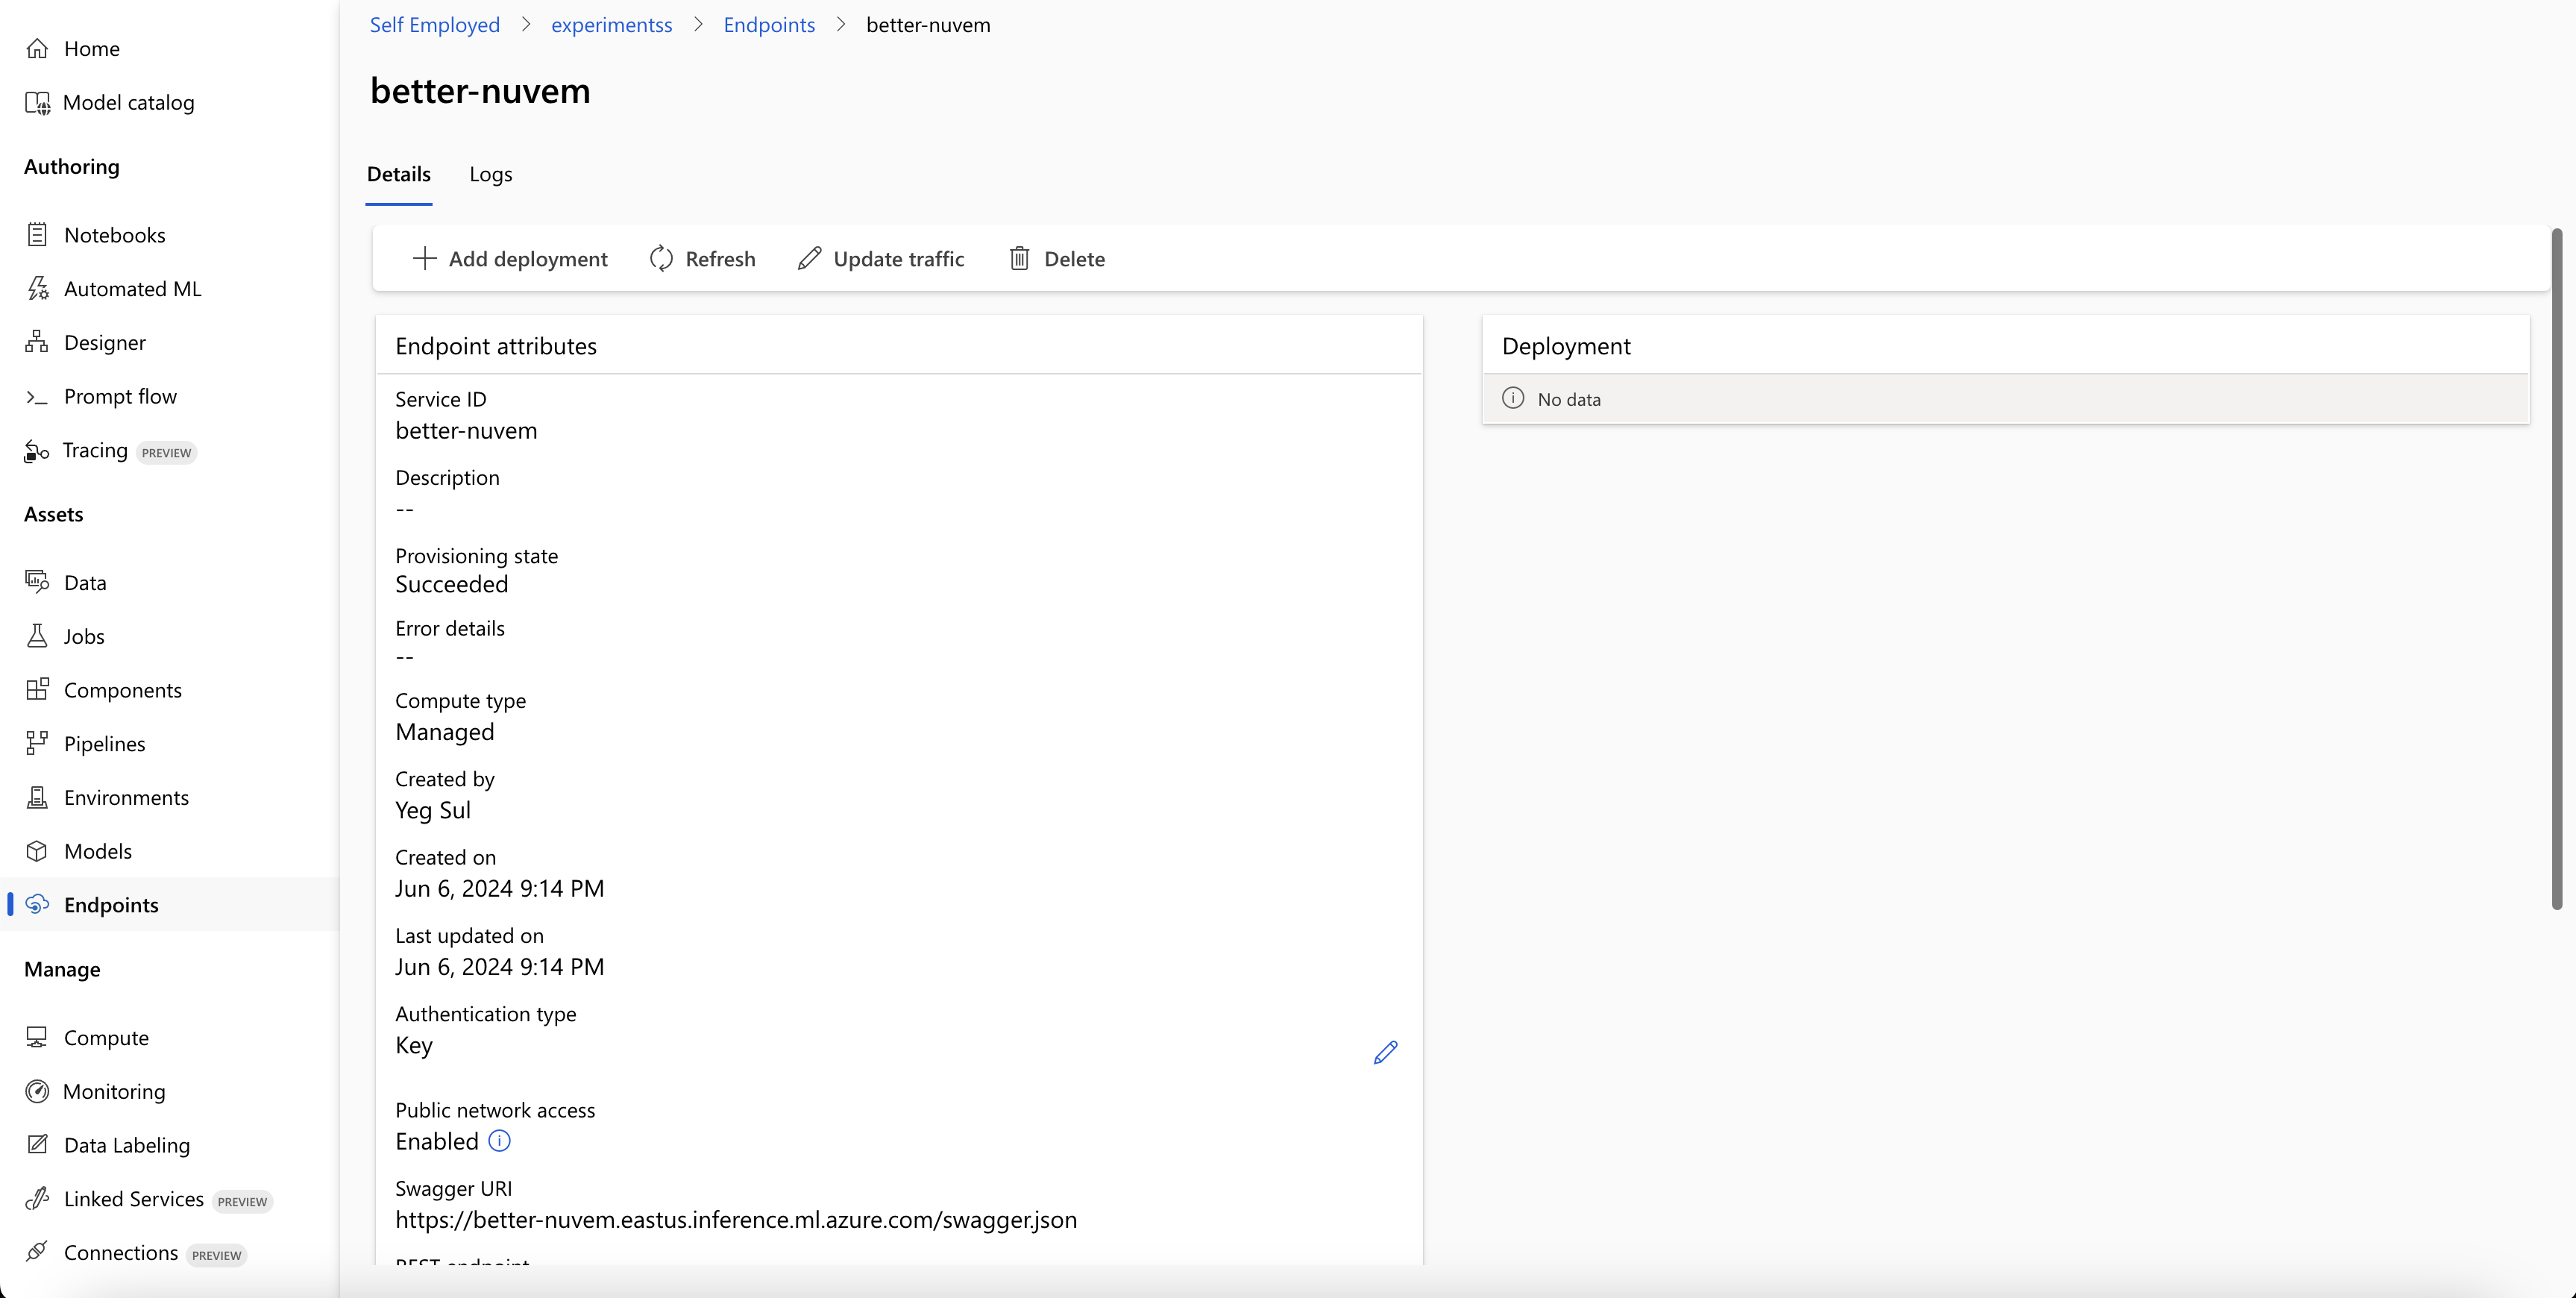
Task: Go to experimentss breadcrumb link
Action: [611, 25]
